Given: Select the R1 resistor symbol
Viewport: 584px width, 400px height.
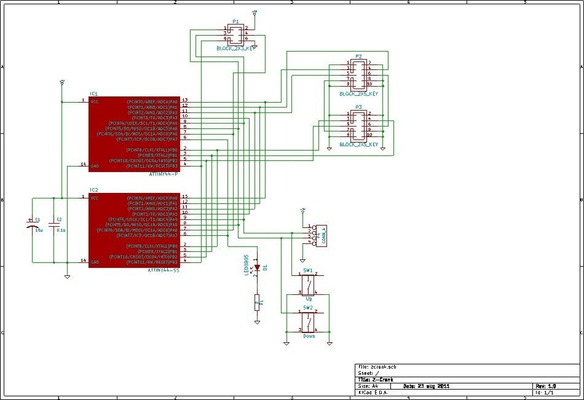Looking at the screenshot, I should click(258, 302).
